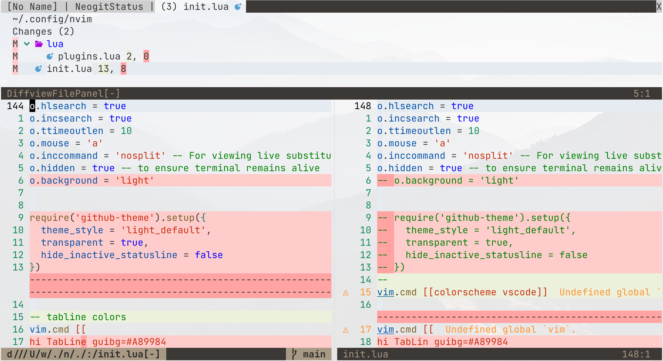Toggle the M status marker on the lua folder
This screenshot has width=663, height=361.
pos(15,44)
